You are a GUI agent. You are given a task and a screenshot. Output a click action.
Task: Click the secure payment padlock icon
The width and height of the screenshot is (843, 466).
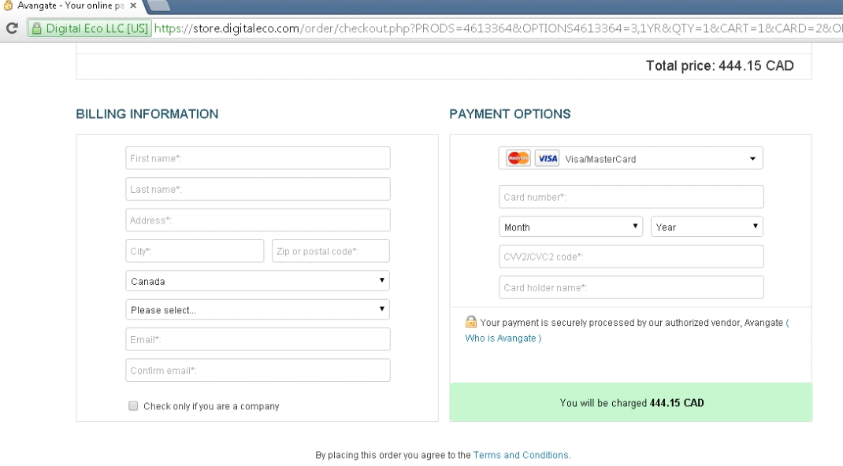[x=470, y=322]
